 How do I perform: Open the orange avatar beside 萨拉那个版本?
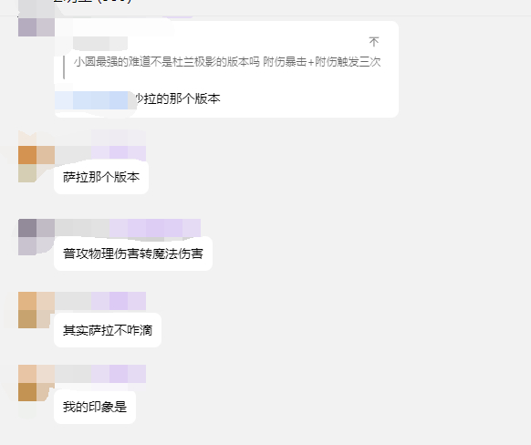[36, 164]
